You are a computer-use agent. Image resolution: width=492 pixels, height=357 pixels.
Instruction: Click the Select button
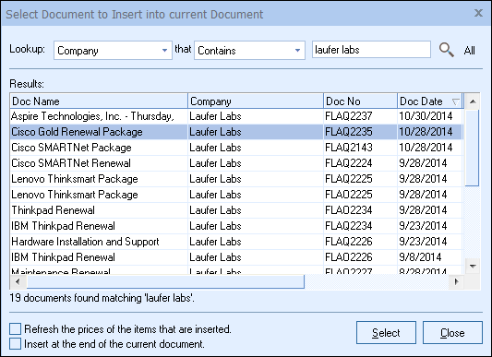pyautogui.click(x=386, y=332)
